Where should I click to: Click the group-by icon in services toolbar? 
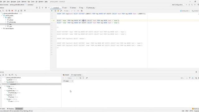(10, 75)
